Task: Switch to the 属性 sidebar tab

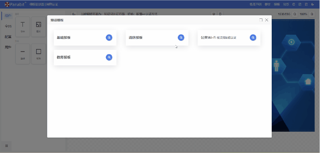Action: click(8, 47)
